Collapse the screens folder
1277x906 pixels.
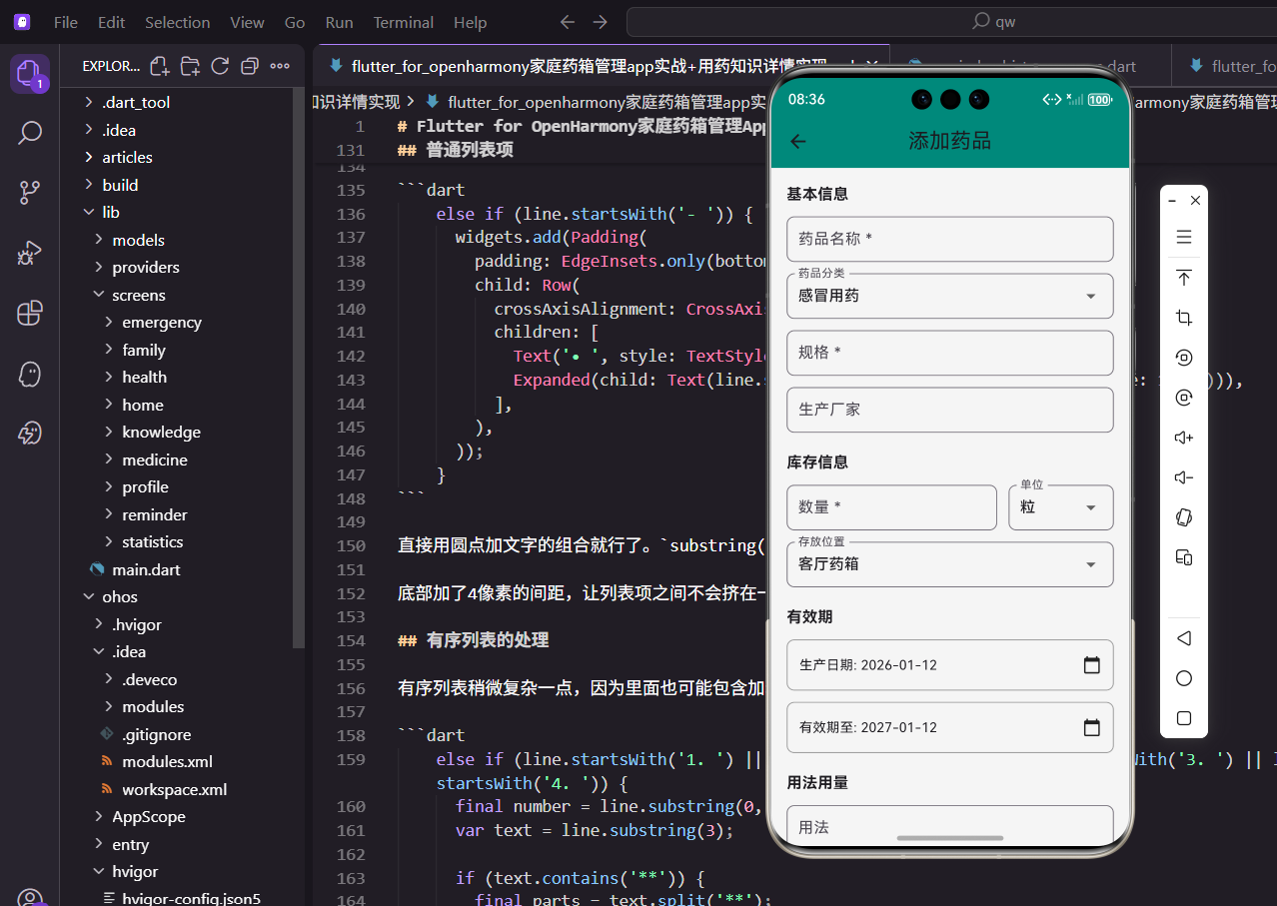point(139,295)
